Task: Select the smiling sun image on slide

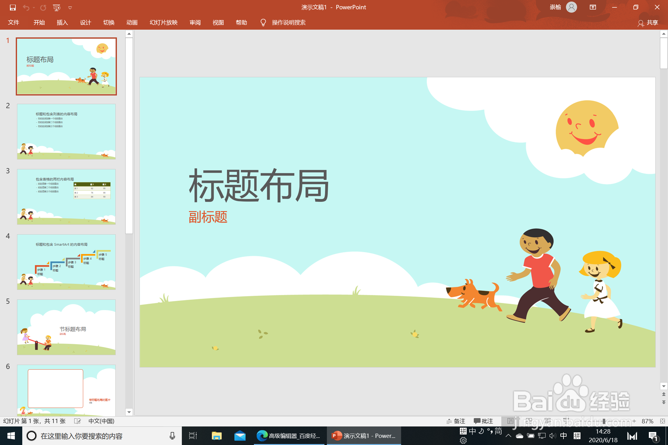Action: tap(586, 128)
